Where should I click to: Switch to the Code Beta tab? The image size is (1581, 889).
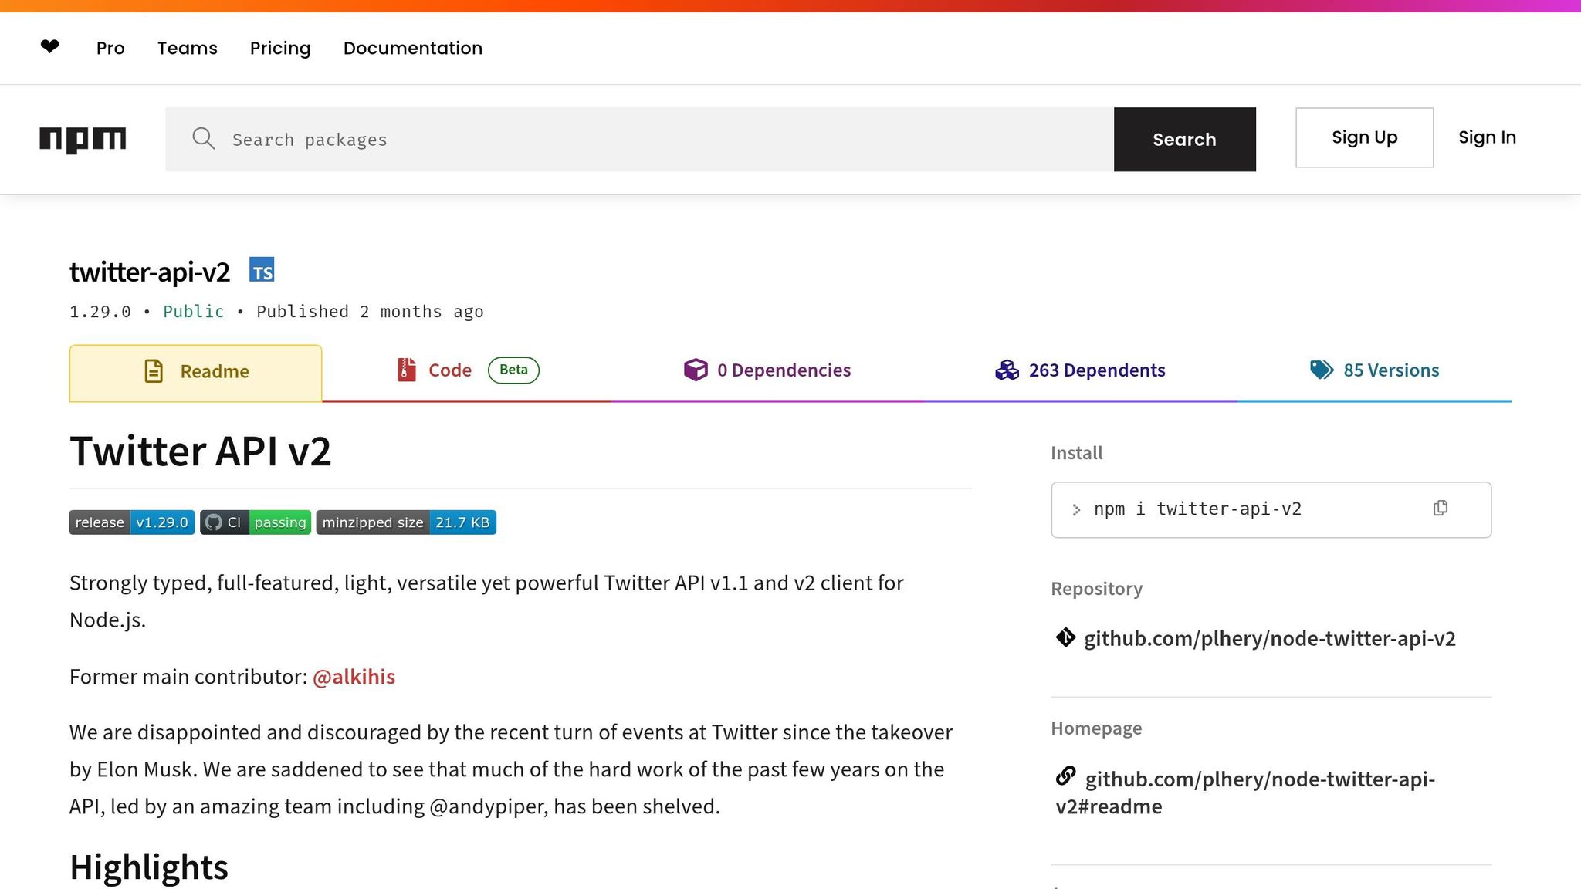449,370
